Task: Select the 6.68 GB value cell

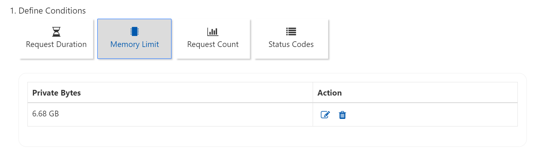Action: [x=45, y=114]
